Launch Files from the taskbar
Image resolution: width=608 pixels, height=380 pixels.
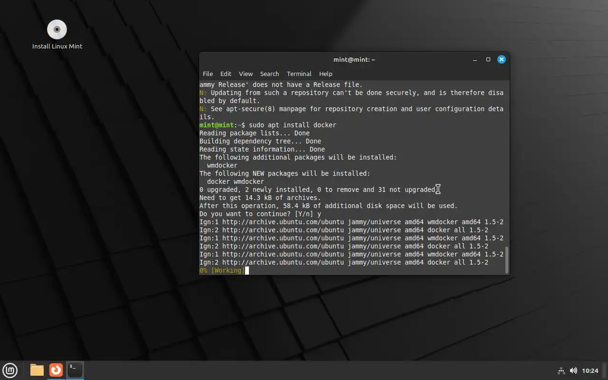pos(37,370)
